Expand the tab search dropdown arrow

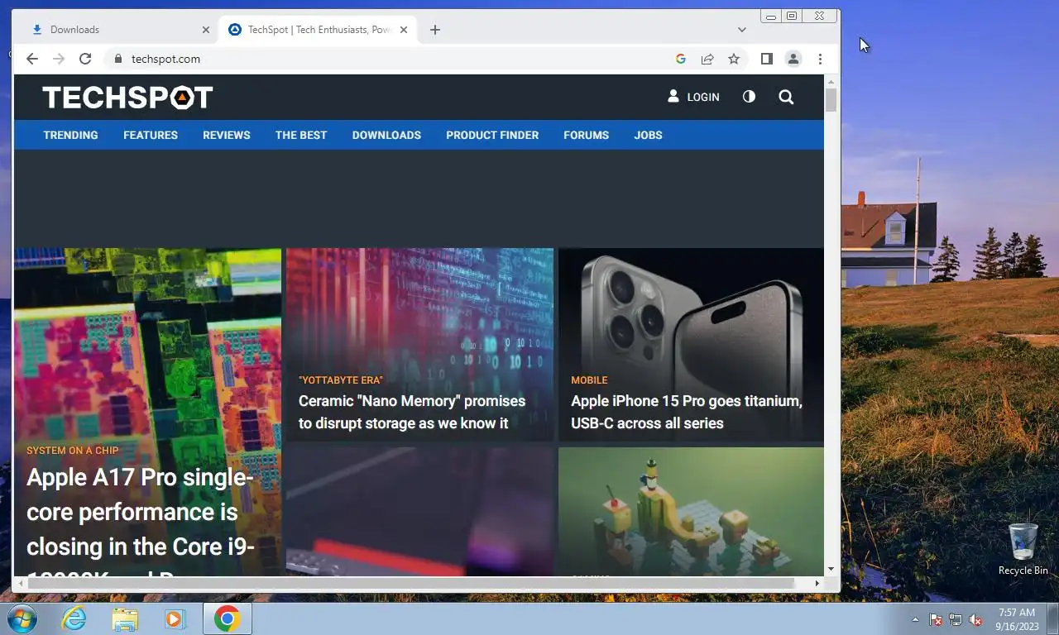[742, 30]
